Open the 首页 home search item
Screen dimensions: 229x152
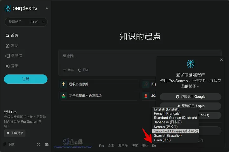(x=12, y=36)
